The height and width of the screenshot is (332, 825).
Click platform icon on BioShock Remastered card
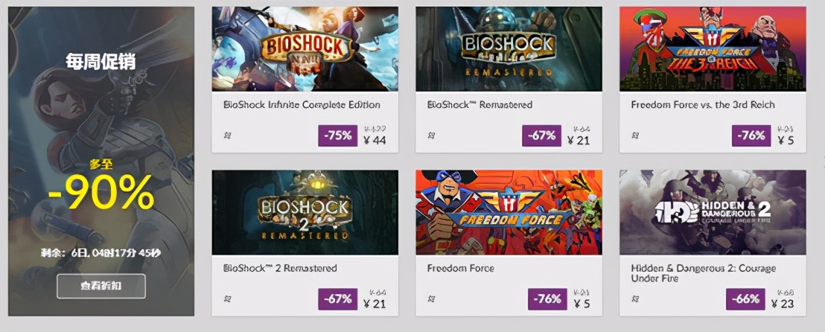(x=431, y=136)
